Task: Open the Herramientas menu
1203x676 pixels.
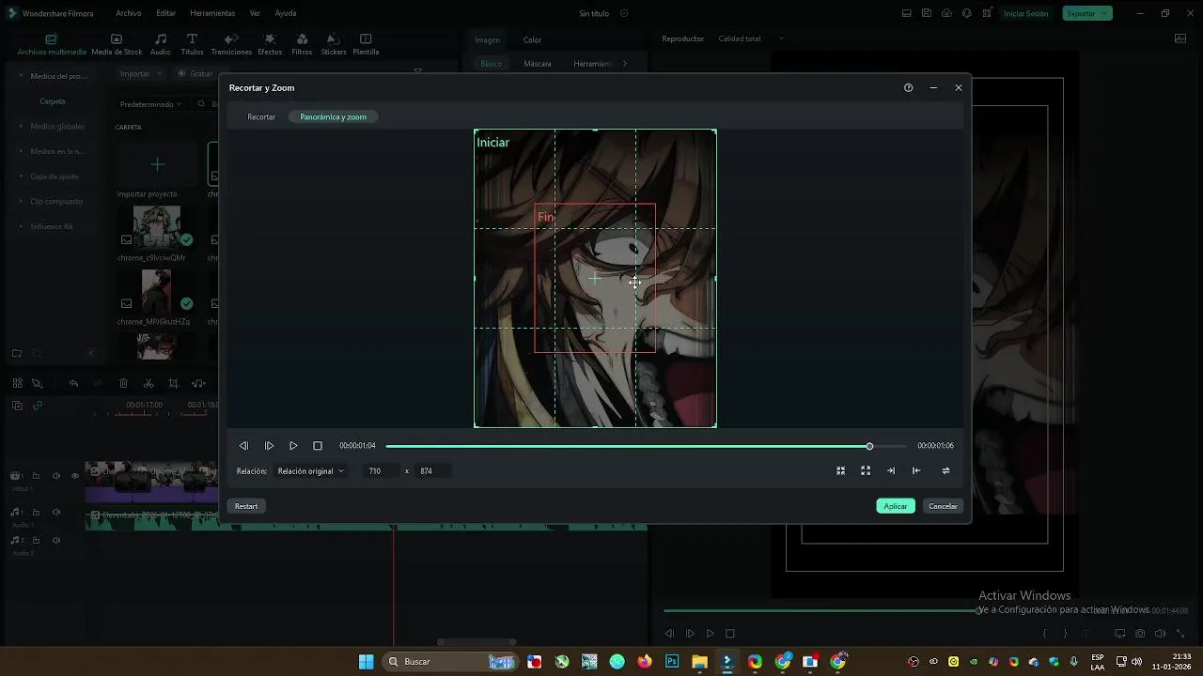Action: pos(212,13)
